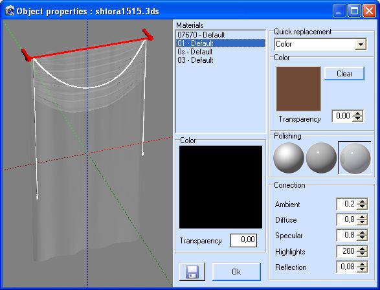This screenshot has height=290, width=380.
Task: Select the matte polishing sphere
Action: click(x=289, y=158)
